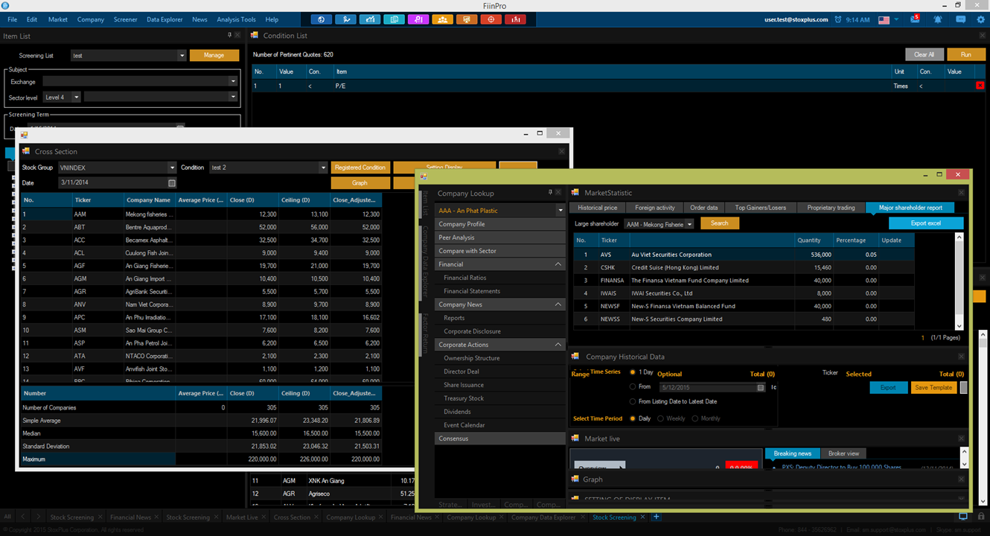
Task: Pin the Item List panel
Action: 229,35
